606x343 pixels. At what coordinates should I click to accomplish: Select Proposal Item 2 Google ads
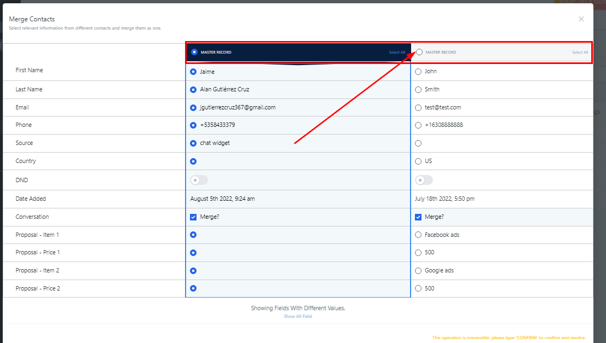(x=418, y=271)
